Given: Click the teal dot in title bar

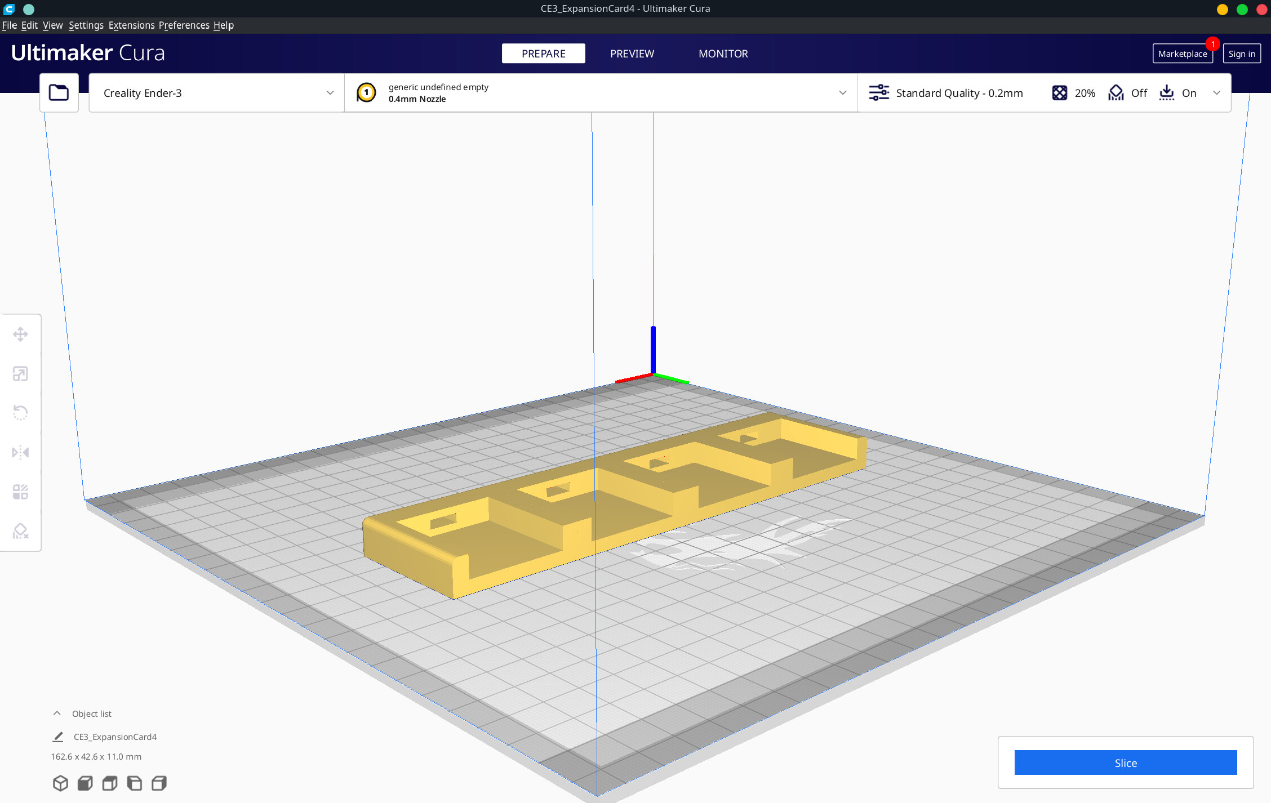Looking at the screenshot, I should tap(29, 9).
